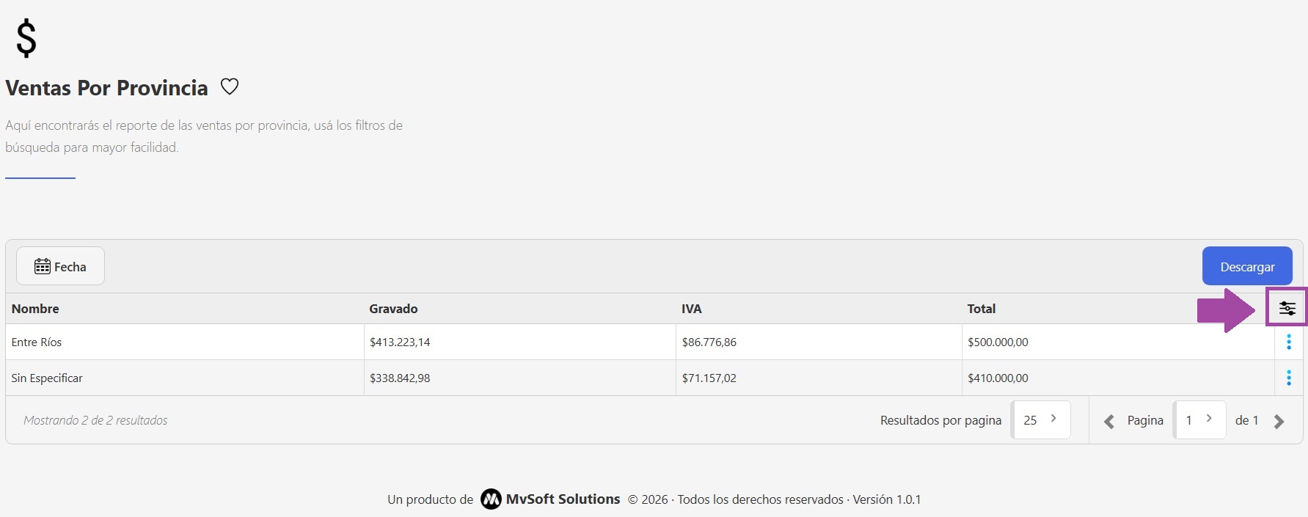Mark Ventas Por Provincia as favorite
The width and height of the screenshot is (1308, 517).
pos(230,87)
